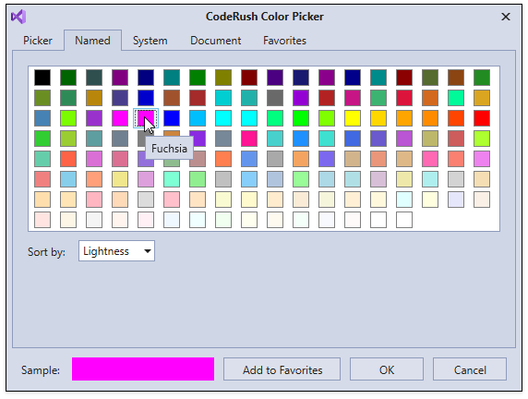Open the System tab
528x399 pixels.
click(150, 41)
